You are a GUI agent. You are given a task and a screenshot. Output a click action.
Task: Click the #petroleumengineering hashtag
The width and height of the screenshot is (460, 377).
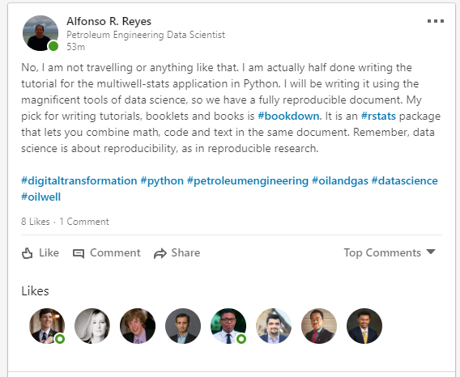[248, 181]
